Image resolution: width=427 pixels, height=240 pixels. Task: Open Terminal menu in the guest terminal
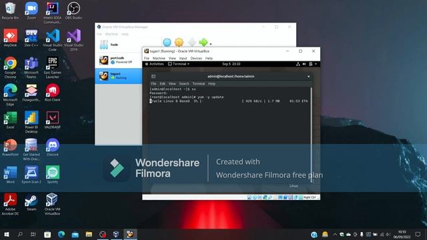[x=199, y=84]
